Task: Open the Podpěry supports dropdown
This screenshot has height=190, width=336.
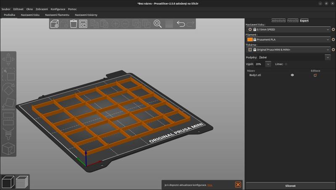Action: [x=328, y=57]
